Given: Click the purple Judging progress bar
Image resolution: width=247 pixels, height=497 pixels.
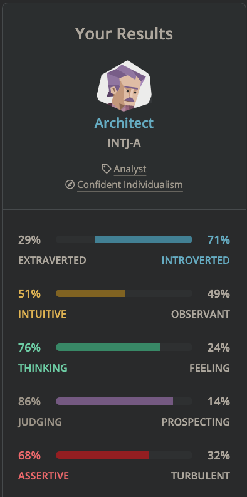Looking at the screenshot, I should pos(115,401).
